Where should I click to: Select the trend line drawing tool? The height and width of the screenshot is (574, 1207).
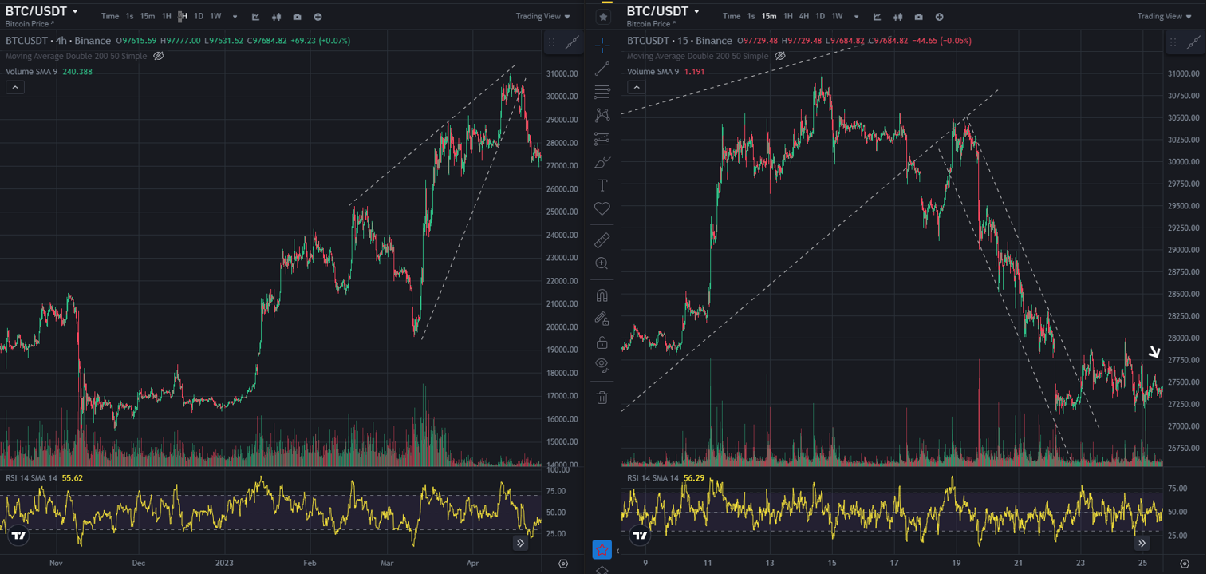602,69
